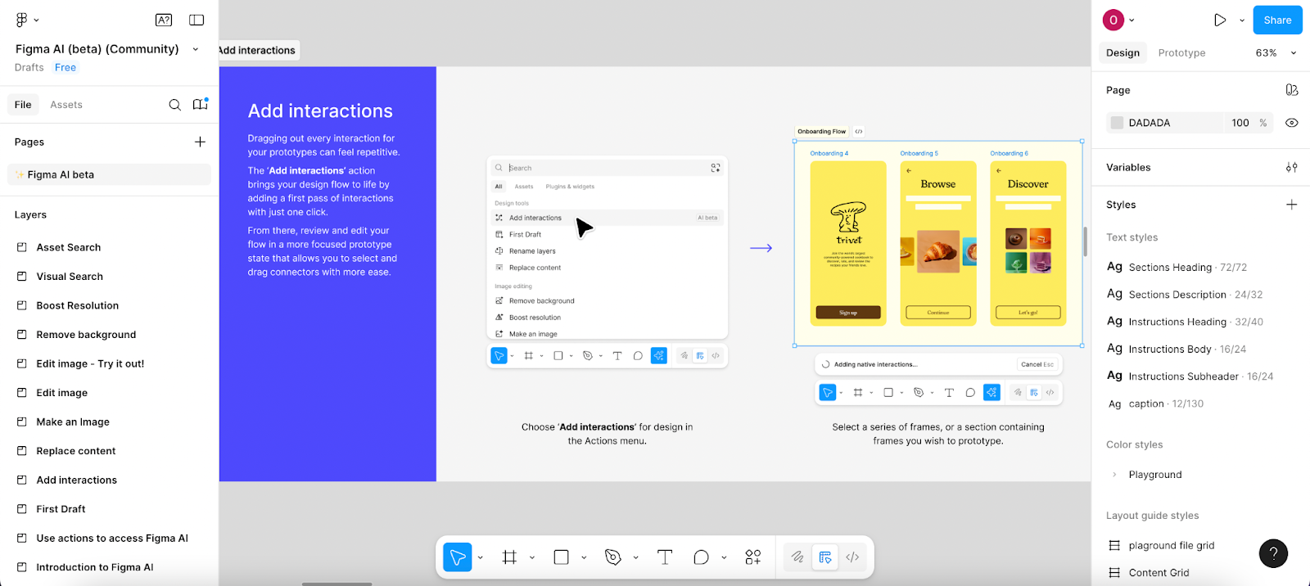The height and width of the screenshot is (586, 1310).
Task: Select the Frame tool in bottom toolbar
Action: pos(509,557)
